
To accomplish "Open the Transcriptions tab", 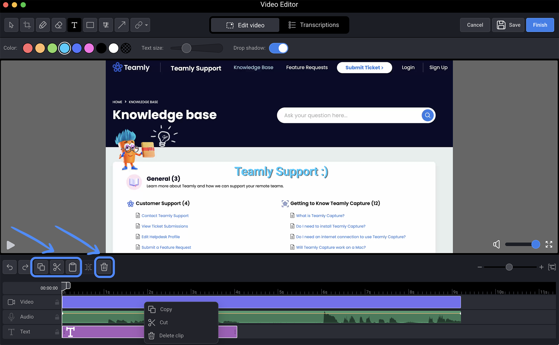I will (313, 25).
